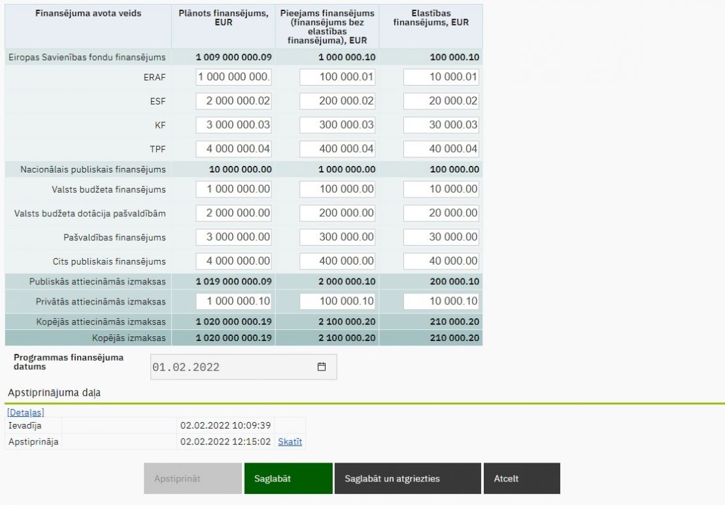Select ESF Pieejams finansējums input
Image resolution: width=725 pixels, height=505 pixels.
[337, 101]
